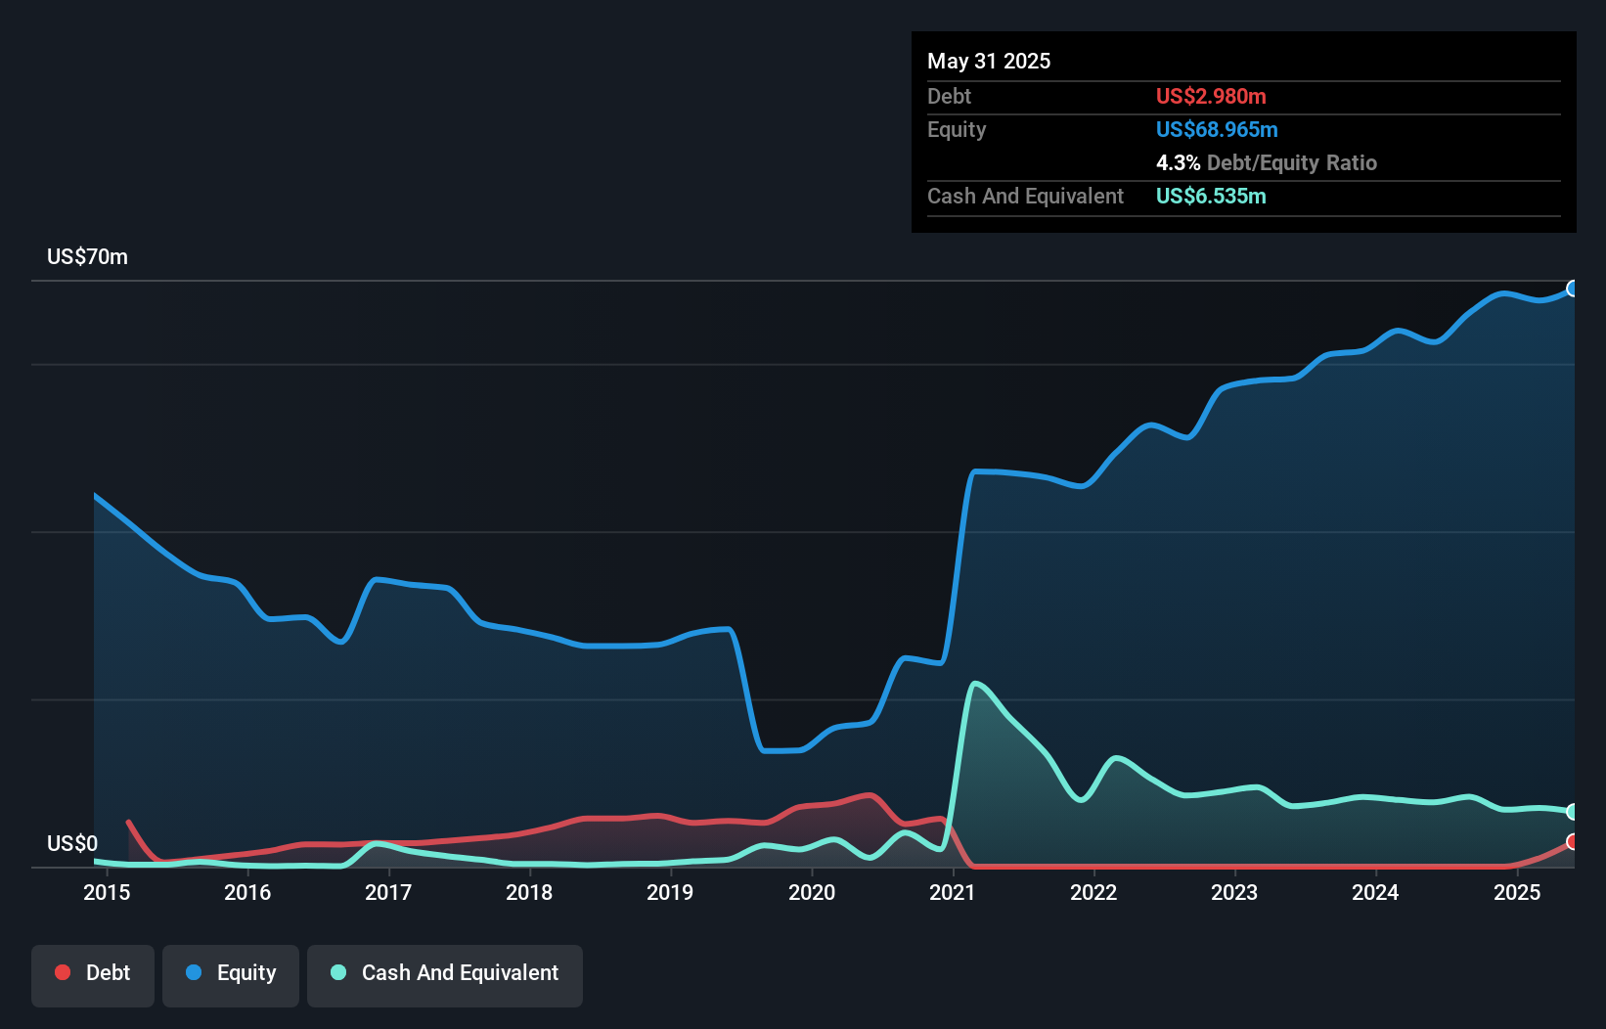Image resolution: width=1606 pixels, height=1029 pixels.
Task: Click the US$68.965m equity value
Action: tap(1217, 130)
